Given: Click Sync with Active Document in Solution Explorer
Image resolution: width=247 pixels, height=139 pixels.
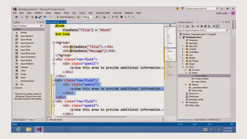Looking at the screenshot, I should pyautogui.click(x=198, y=26).
